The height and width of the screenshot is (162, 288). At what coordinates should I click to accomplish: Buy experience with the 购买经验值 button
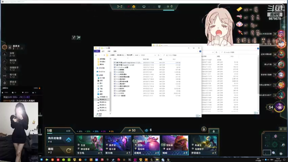60,140
